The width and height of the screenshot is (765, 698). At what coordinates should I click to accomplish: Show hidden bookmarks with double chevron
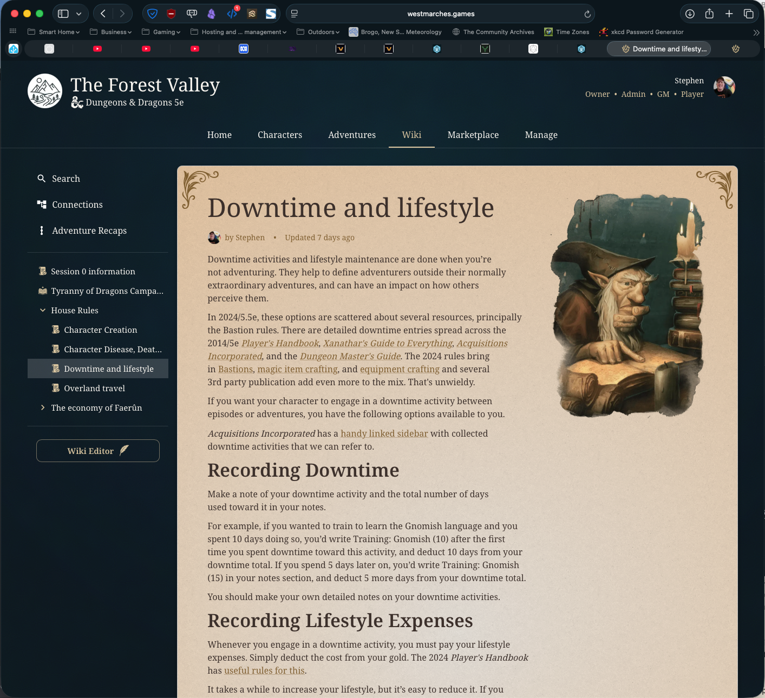click(x=756, y=32)
